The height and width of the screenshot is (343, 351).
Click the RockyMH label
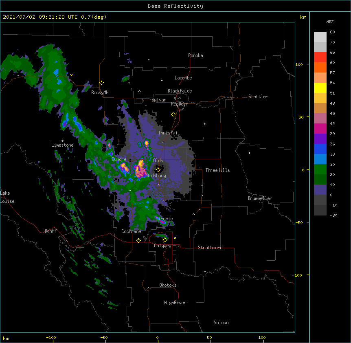(100, 92)
